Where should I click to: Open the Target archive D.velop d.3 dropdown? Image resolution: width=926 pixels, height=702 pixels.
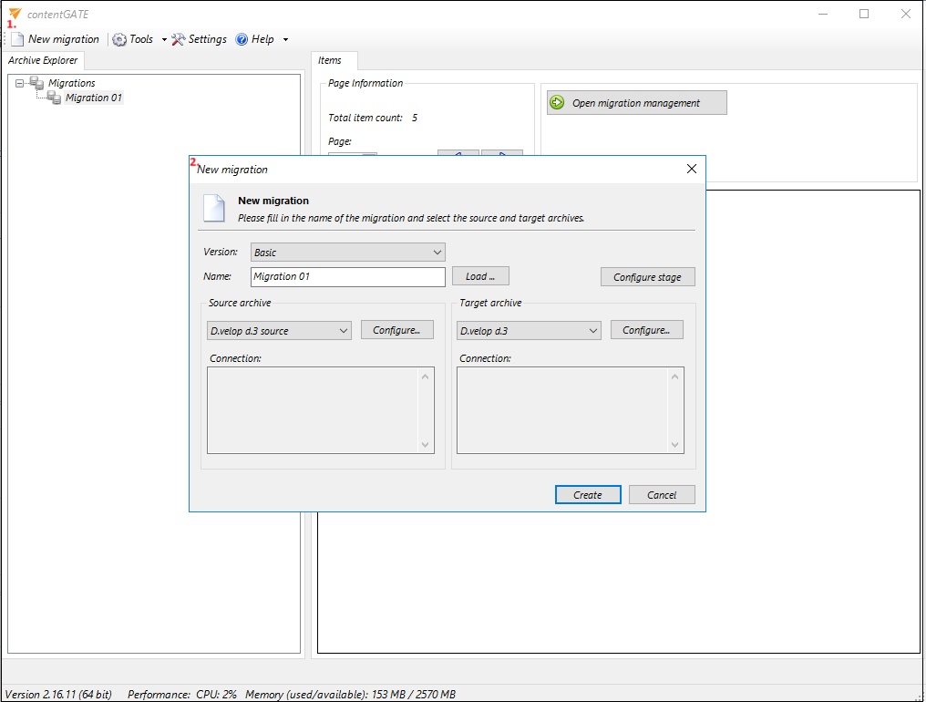[x=529, y=331]
